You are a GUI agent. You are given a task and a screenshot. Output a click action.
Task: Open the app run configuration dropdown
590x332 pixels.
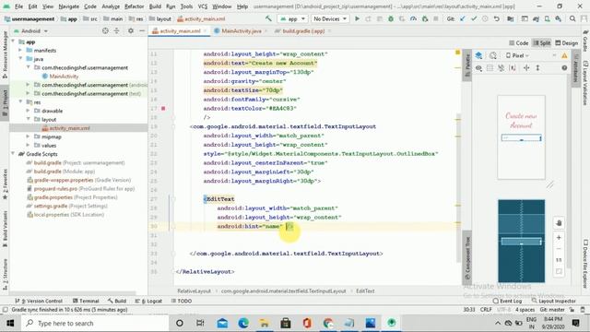point(292,18)
